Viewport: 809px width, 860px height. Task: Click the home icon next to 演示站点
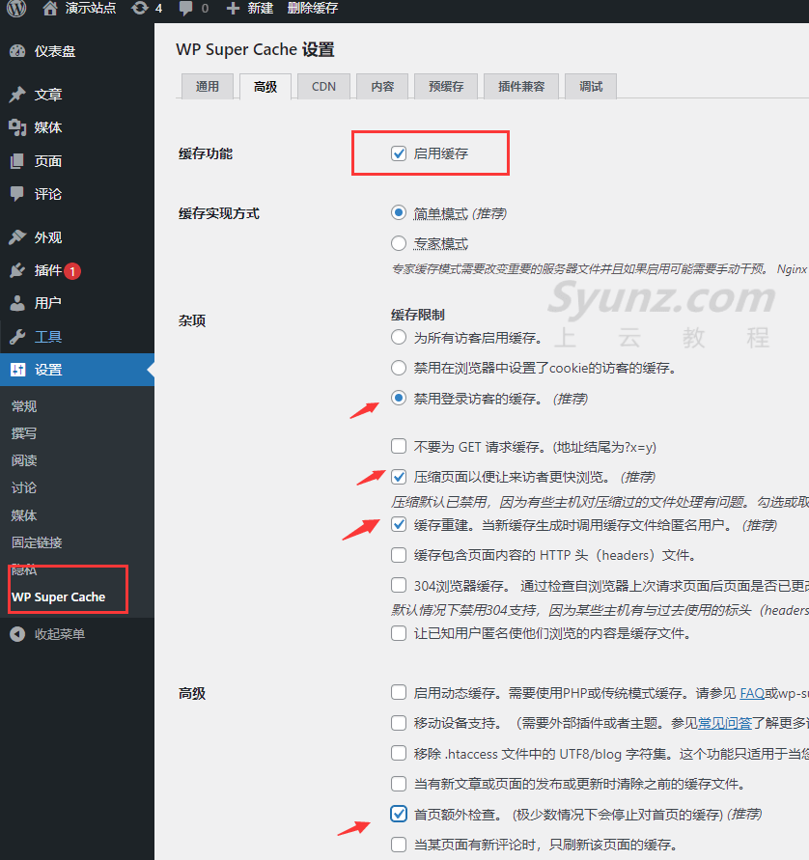tap(50, 8)
